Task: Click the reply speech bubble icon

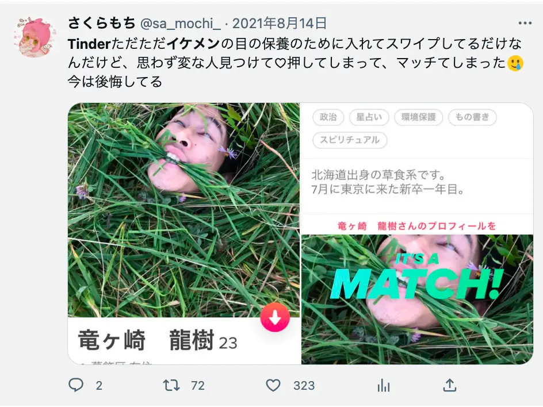Action: point(76,385)
